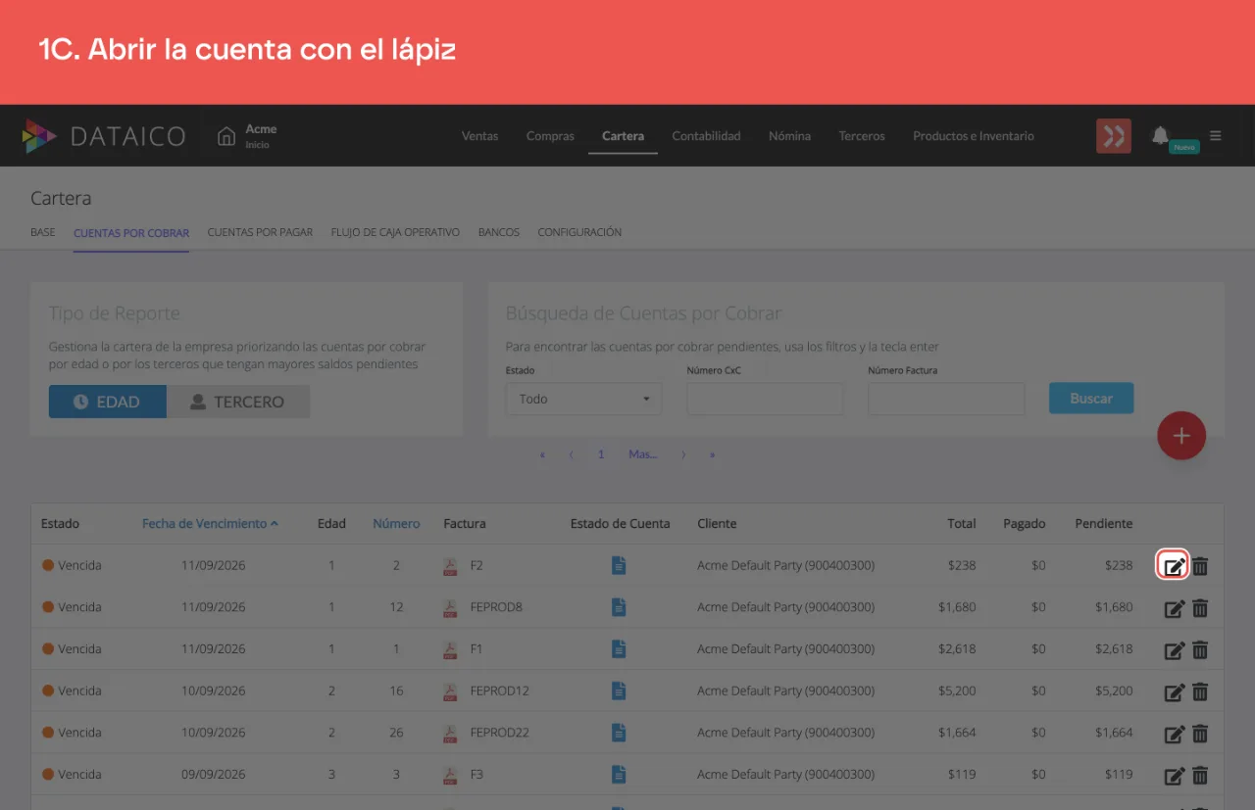The width and height of the screenshot is (1255, 810).
Task: Go to first page with double-left arrow
Action: (x=542, y=454)
